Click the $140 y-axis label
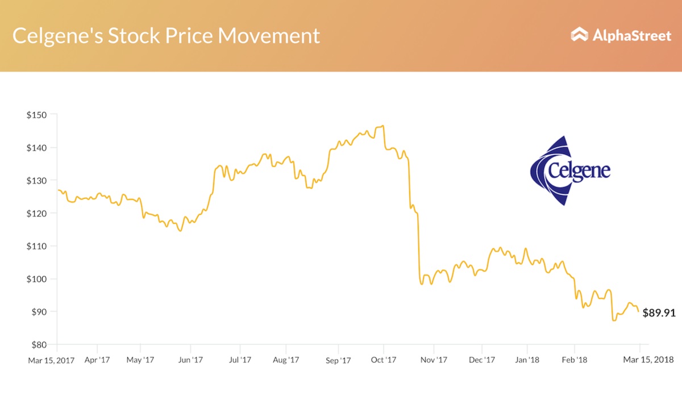The height and width of the screenshot is (395, 682). coord(38,148)
